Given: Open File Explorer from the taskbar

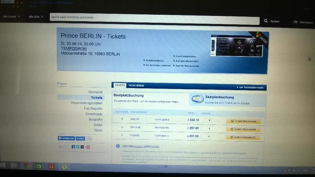Looking at the screenshot, I should coord(14,165).
